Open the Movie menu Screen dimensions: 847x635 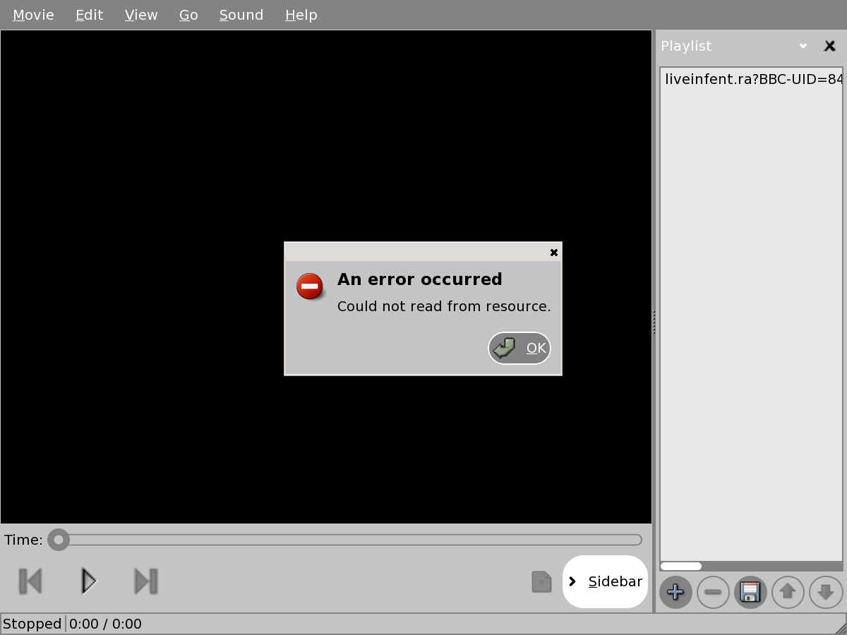pos(33,15)
